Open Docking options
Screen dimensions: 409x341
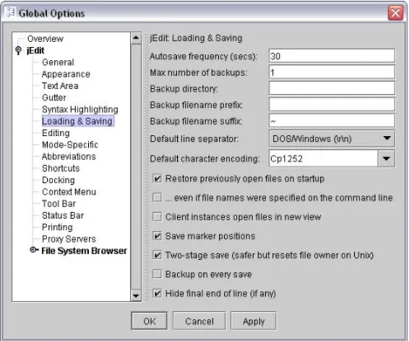[x=58, y=180]
